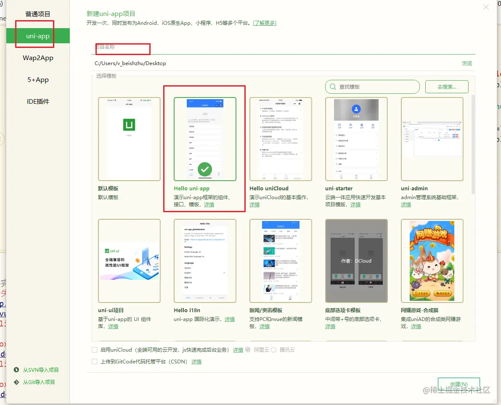Screen dimensions: 501x405
Task: Click the Hello uniCloud template title
Action: coord(269,188)
